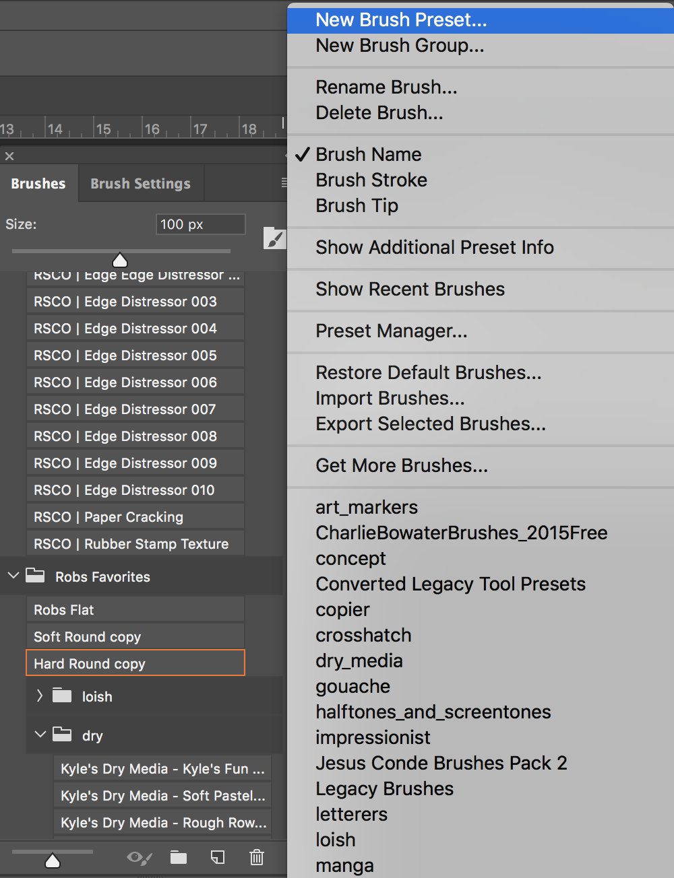Load the art_markers brush set
The image size is (674, 878).
481,508
